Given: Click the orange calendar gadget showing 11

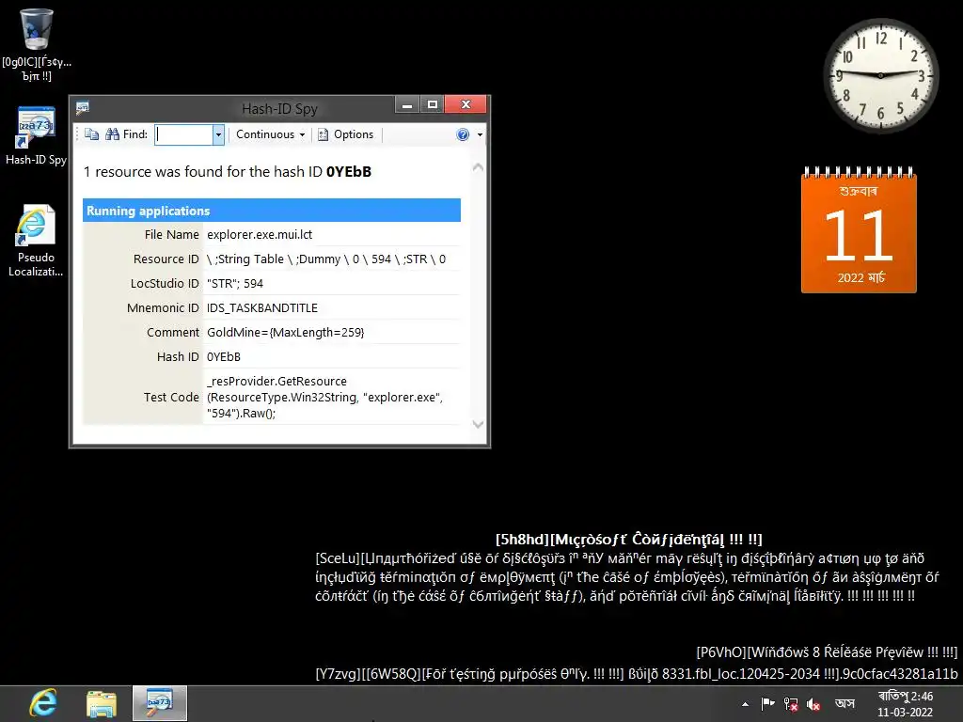Looking at the screenshot, I should pyautogui.click(x=859, y=229).
